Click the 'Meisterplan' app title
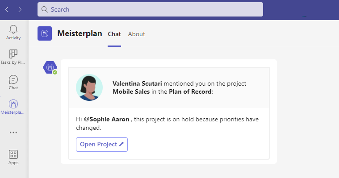This screenshot has height=178, width=339. pyautogui.click(x=80, y=33)
